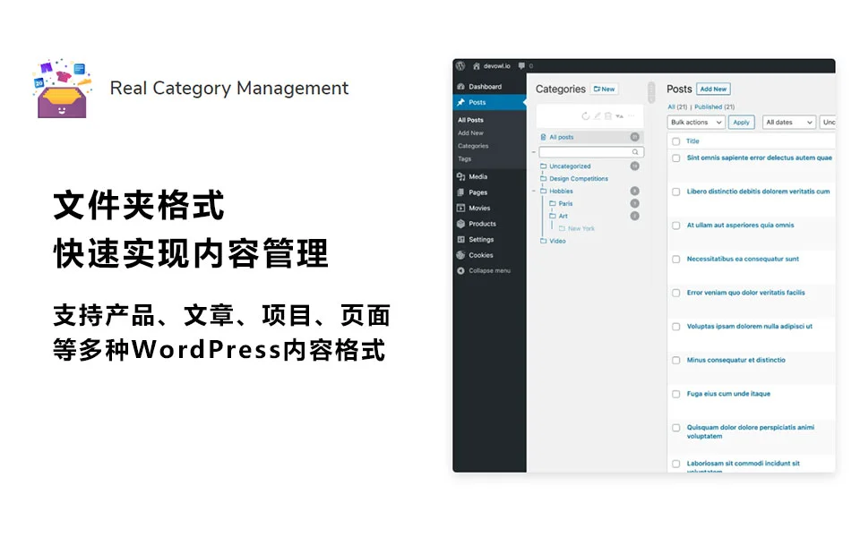Check the 'Quisquam dolor dolore' post checkbox
Image resolution: width=860 pixels, height=537 pixels.
[x=676, y=428]
